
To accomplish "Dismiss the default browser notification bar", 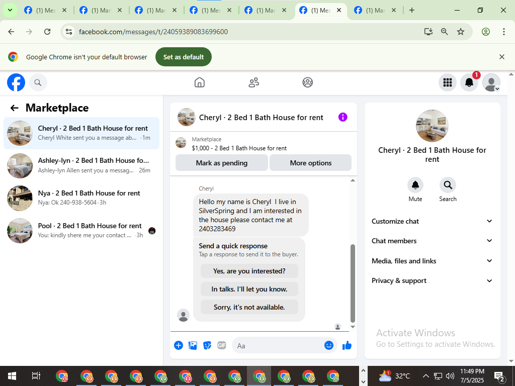I will pos(501,57).
